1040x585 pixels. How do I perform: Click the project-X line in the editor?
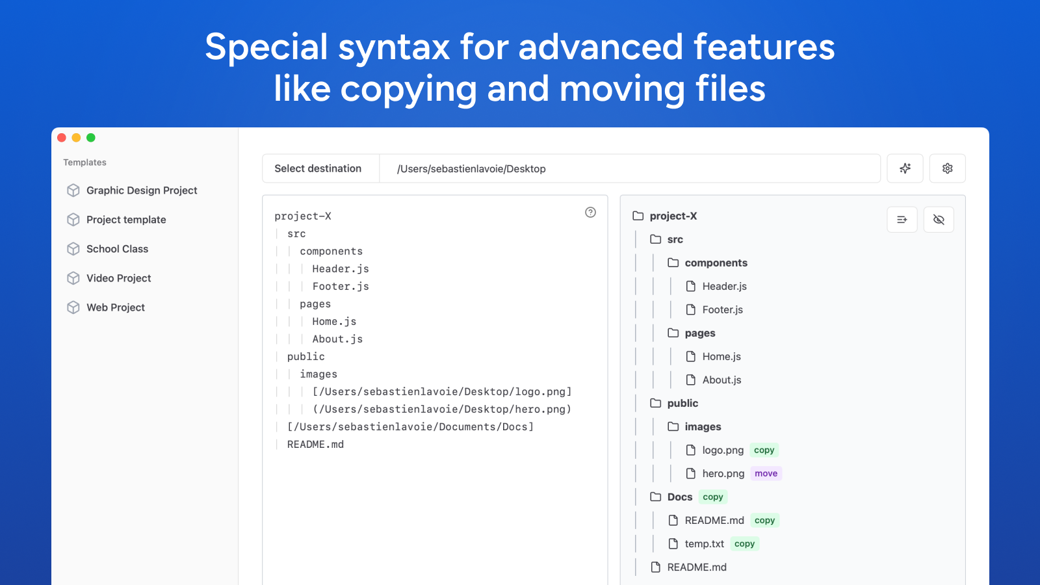coord(303,216)
